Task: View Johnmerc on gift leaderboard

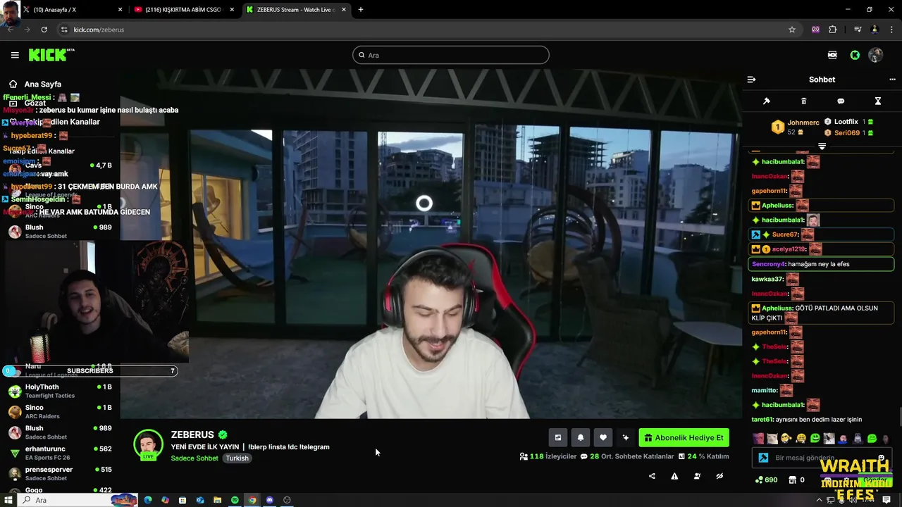Action: click(795, 127)
